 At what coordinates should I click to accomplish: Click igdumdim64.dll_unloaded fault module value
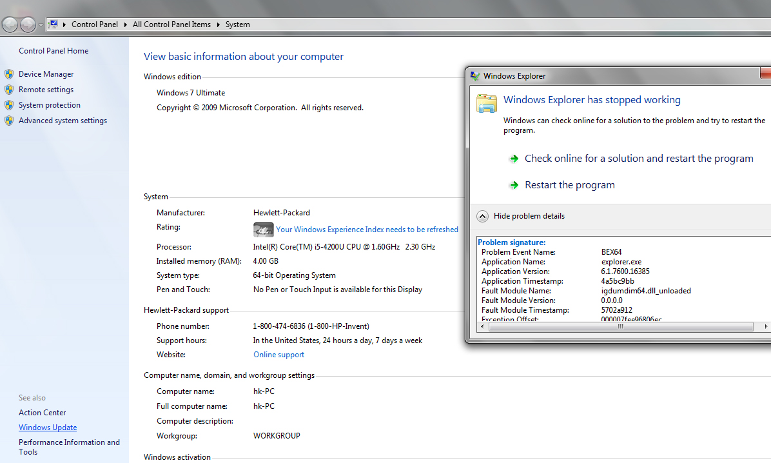click(x=645, y=291)
